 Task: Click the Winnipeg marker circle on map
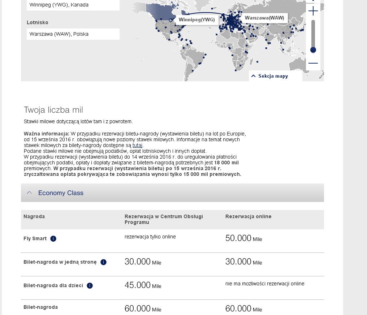pyautogui.click(x=170, y=20)
